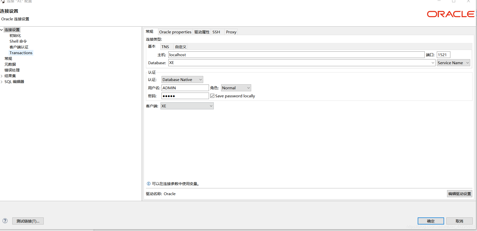Click the Oracle logo
The width and height of the screenshot is (477, 231).
[x=451, y=14]
